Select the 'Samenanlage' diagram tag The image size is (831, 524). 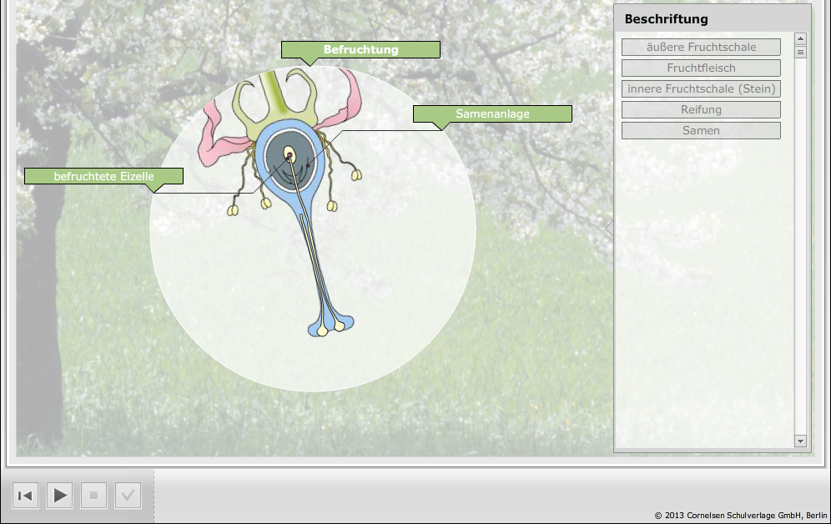pyautogui.click(x=492, y=113)
